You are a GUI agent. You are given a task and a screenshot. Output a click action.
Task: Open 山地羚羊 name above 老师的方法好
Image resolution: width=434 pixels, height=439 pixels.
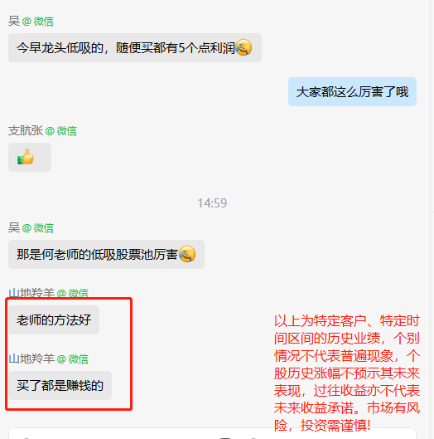(x=31, y=293)
